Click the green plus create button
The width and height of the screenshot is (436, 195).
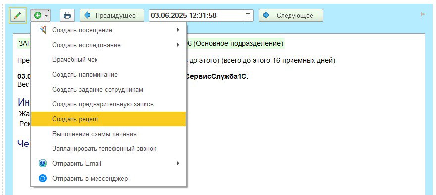[41, 15]
